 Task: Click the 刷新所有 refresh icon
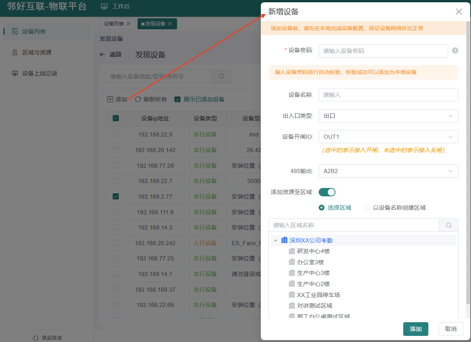coord(138,99)
